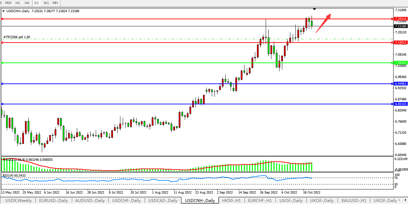This screenshot has width=408, height=204.
Task: Toggle the W1 weekly timeframe
Action: tap(46, 3)
